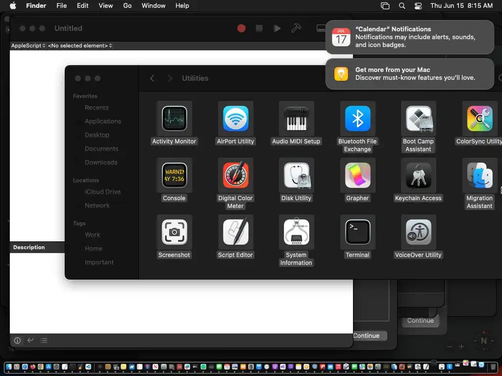Screen dimensions: 502x376
Task: Open the Finder menu
Action: pyautogui.click(x=36, y=6)
